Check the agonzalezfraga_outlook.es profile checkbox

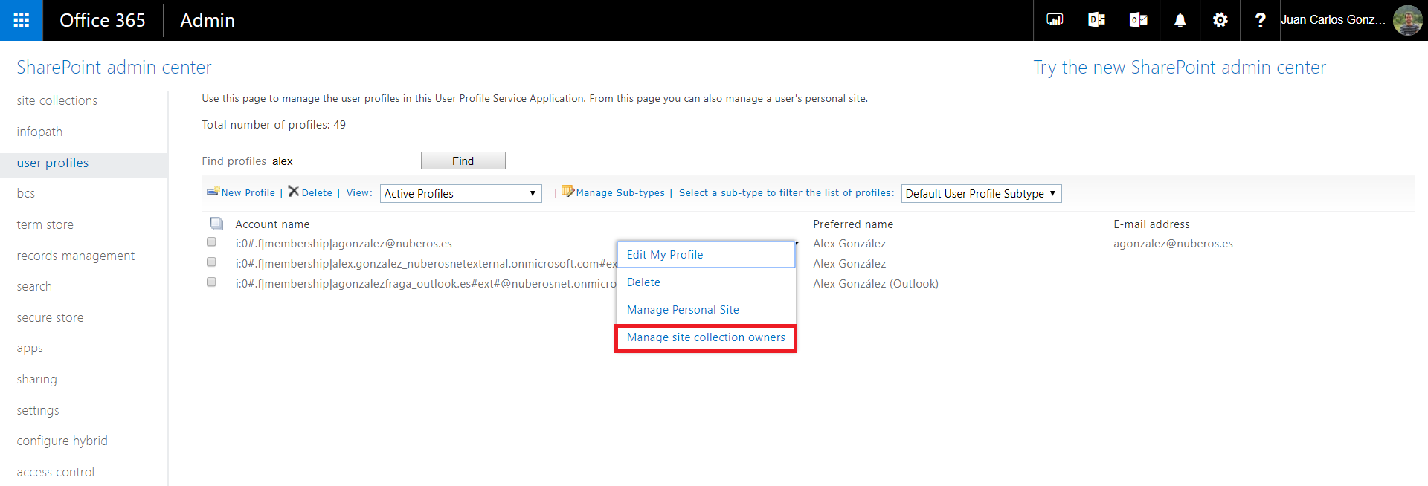click(212, 282)
